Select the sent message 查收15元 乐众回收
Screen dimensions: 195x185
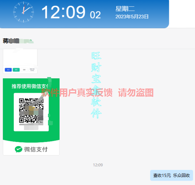tap(172, 175)
